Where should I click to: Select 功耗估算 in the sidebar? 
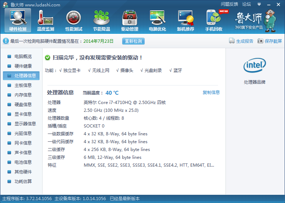21,181
